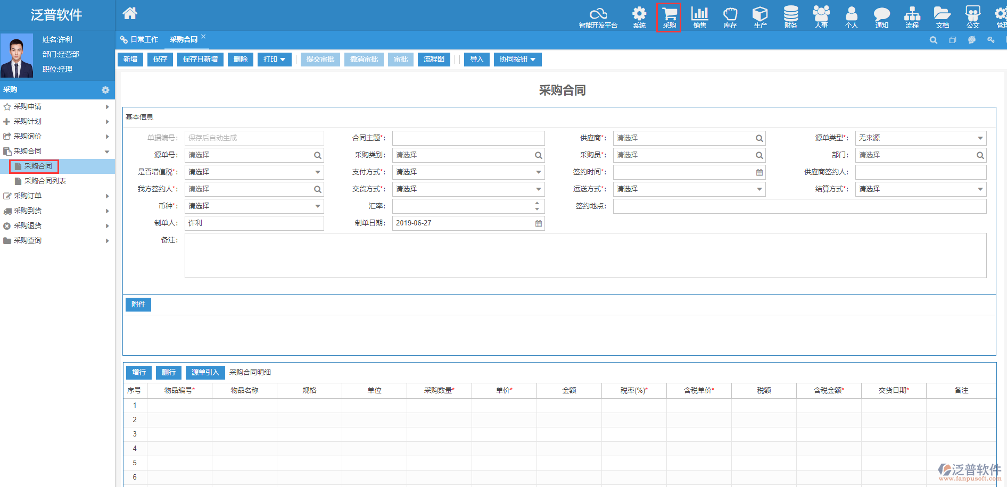1007x487 pixels.
Task: Expand the 源单类型 dropdown
Action: [979, 138]
